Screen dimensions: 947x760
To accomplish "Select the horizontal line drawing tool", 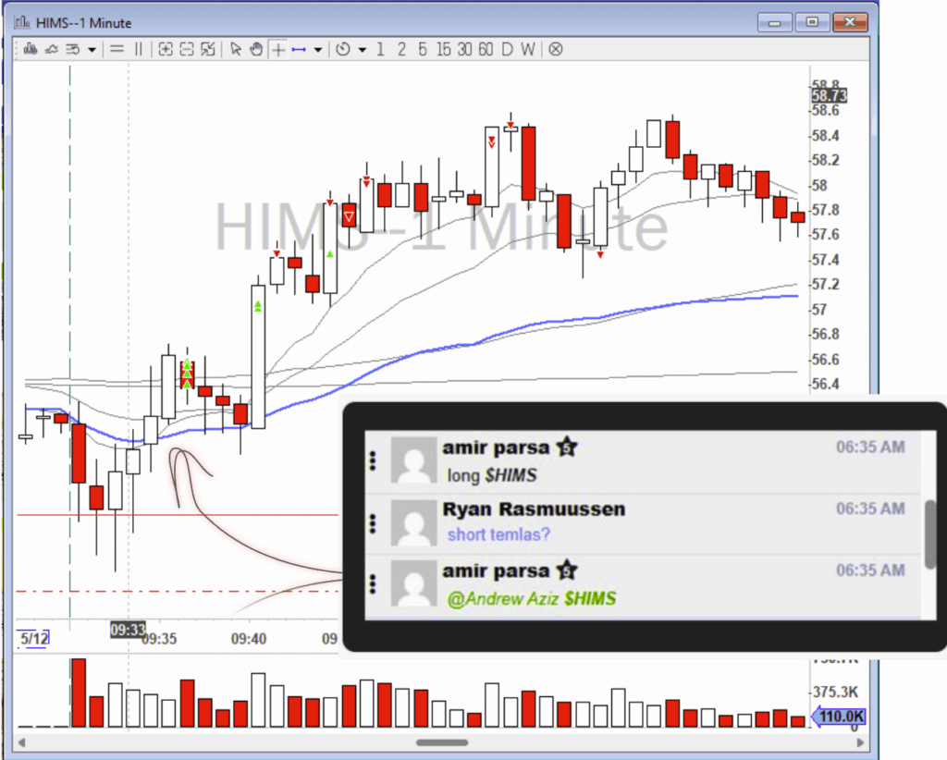I will click(x=117, y=49).
